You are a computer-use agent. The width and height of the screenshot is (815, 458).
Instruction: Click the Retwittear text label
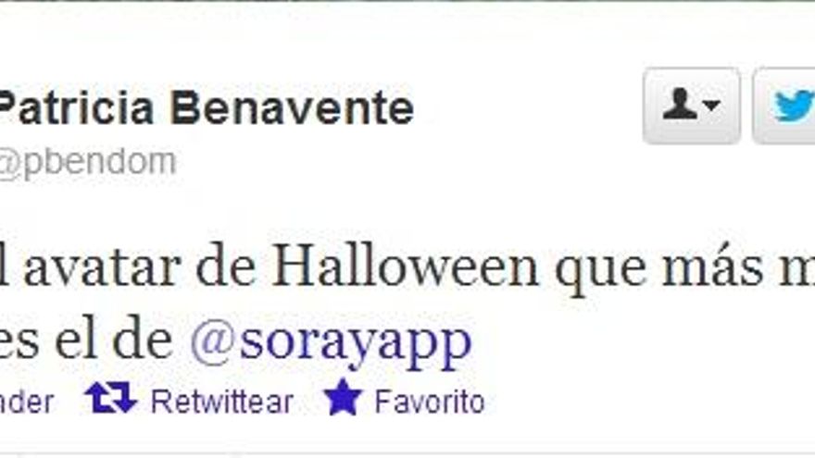pos(222,402)
